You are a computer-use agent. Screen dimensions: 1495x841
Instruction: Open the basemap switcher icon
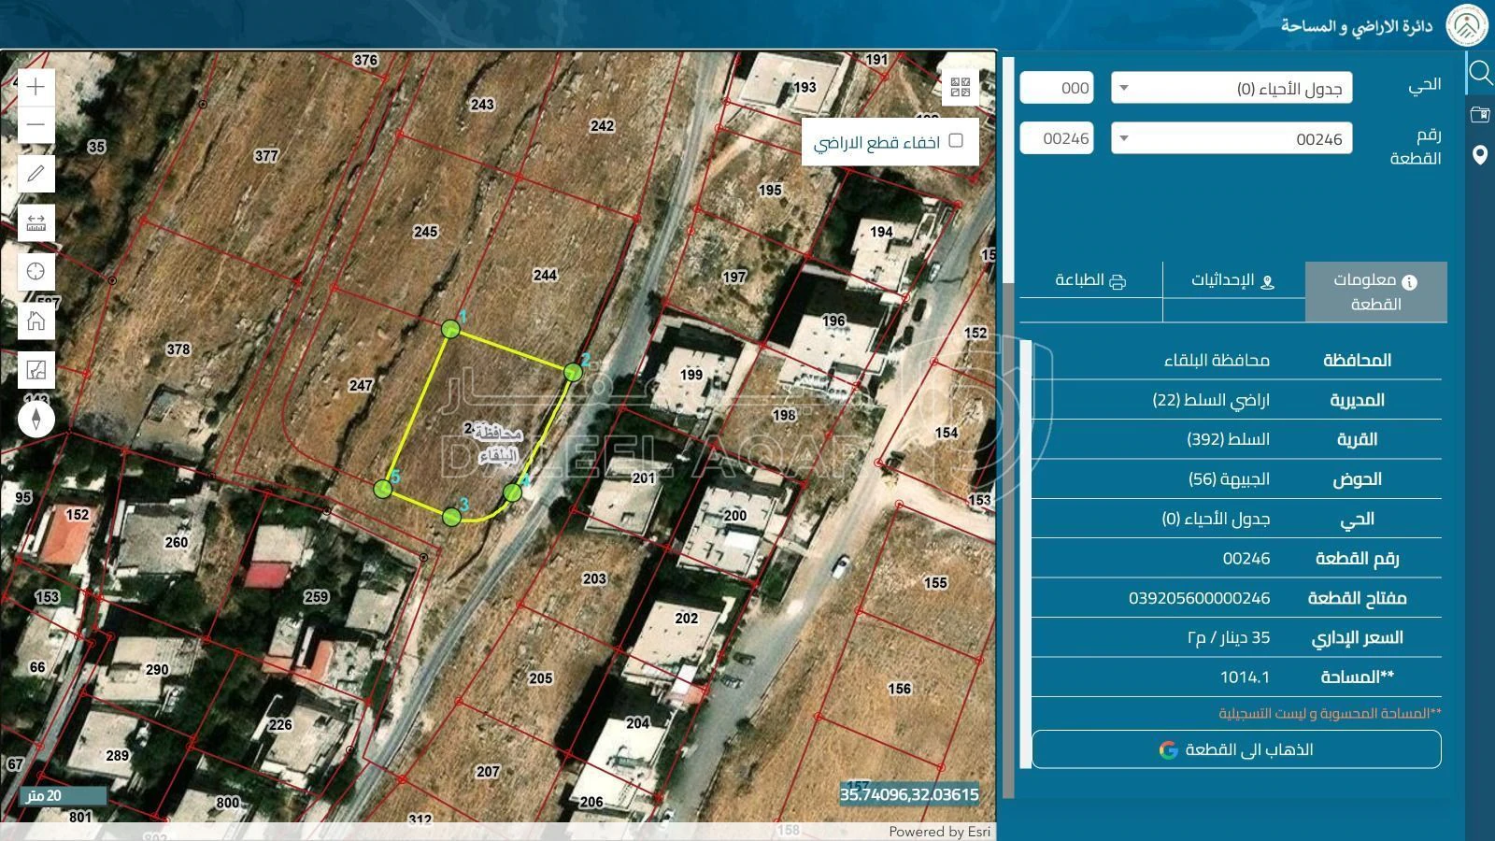pyautogui.click(x=36, y=370)
